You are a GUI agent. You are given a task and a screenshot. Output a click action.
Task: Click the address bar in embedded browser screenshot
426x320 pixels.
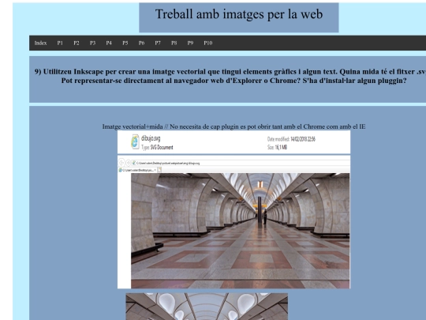[x=241, y=163]
